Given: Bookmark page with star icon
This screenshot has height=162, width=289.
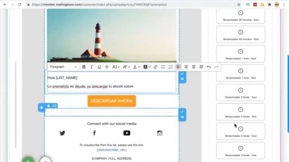Looking at the screenshot, I should coord(239,4).
